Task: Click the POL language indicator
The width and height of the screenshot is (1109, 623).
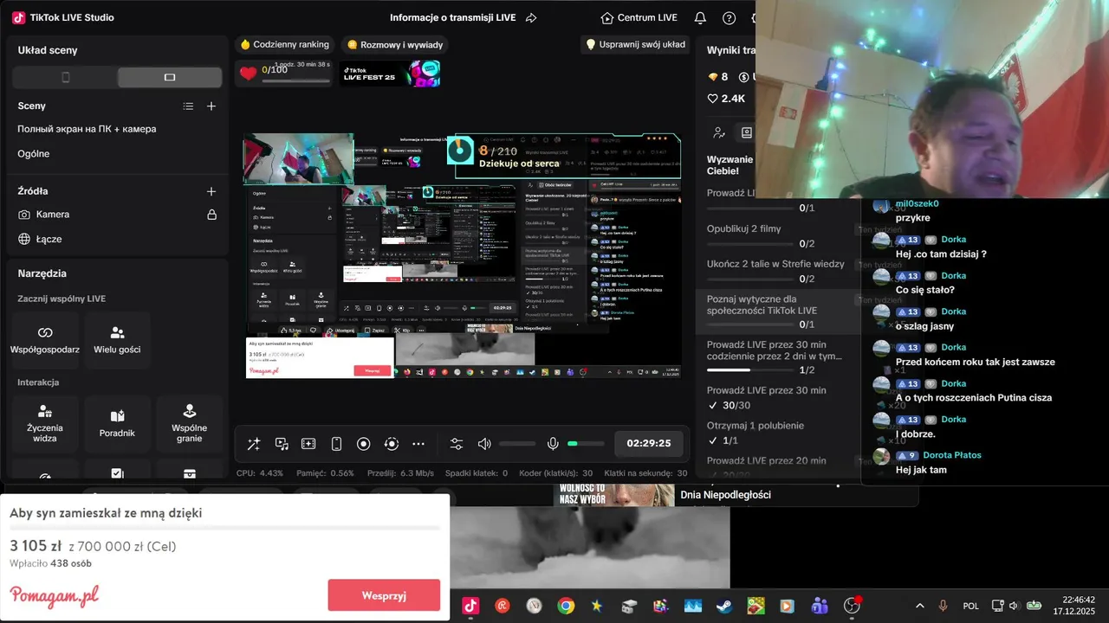Action: pos(970,606)
